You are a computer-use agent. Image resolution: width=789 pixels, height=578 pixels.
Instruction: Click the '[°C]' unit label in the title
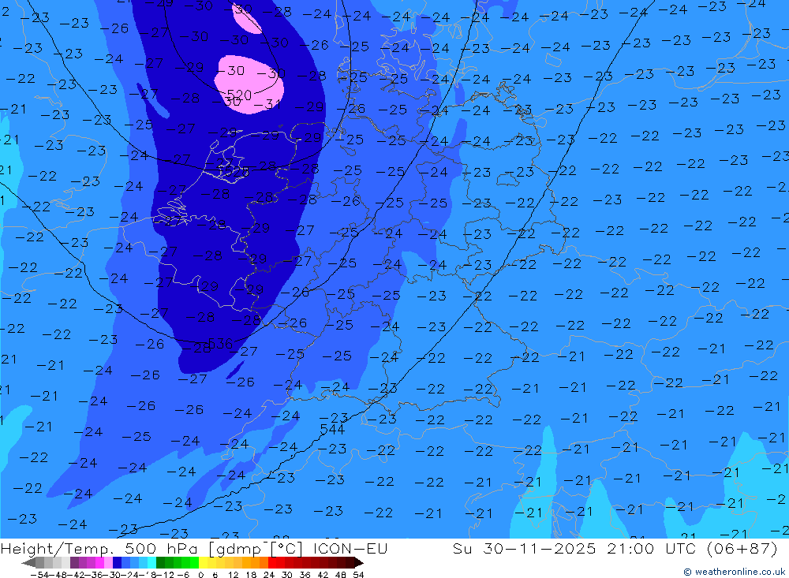(287, 548)
